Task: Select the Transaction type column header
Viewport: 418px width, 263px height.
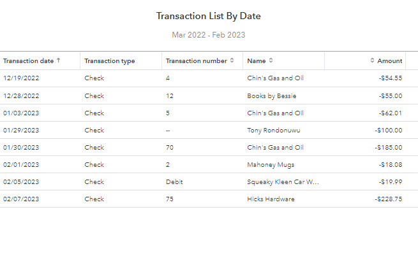Action: click(x=110, y=61)
